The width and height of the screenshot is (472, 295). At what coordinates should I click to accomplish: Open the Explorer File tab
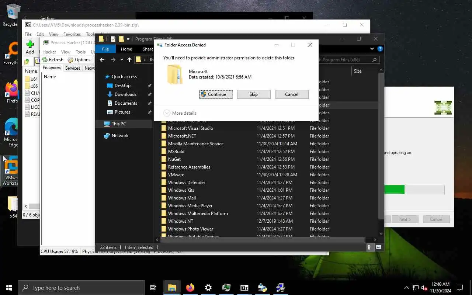[x=105, y=49]
